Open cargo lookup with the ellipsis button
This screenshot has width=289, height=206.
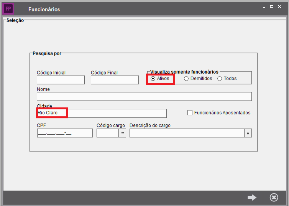(122, 133)
